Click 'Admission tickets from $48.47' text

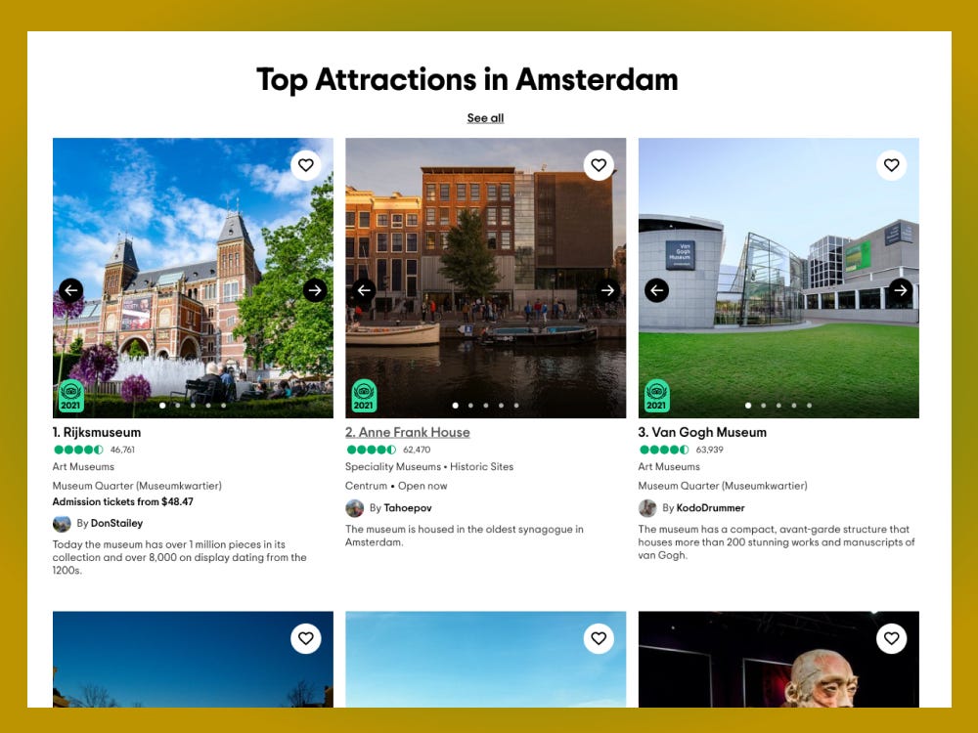click(x=123, y=501)
